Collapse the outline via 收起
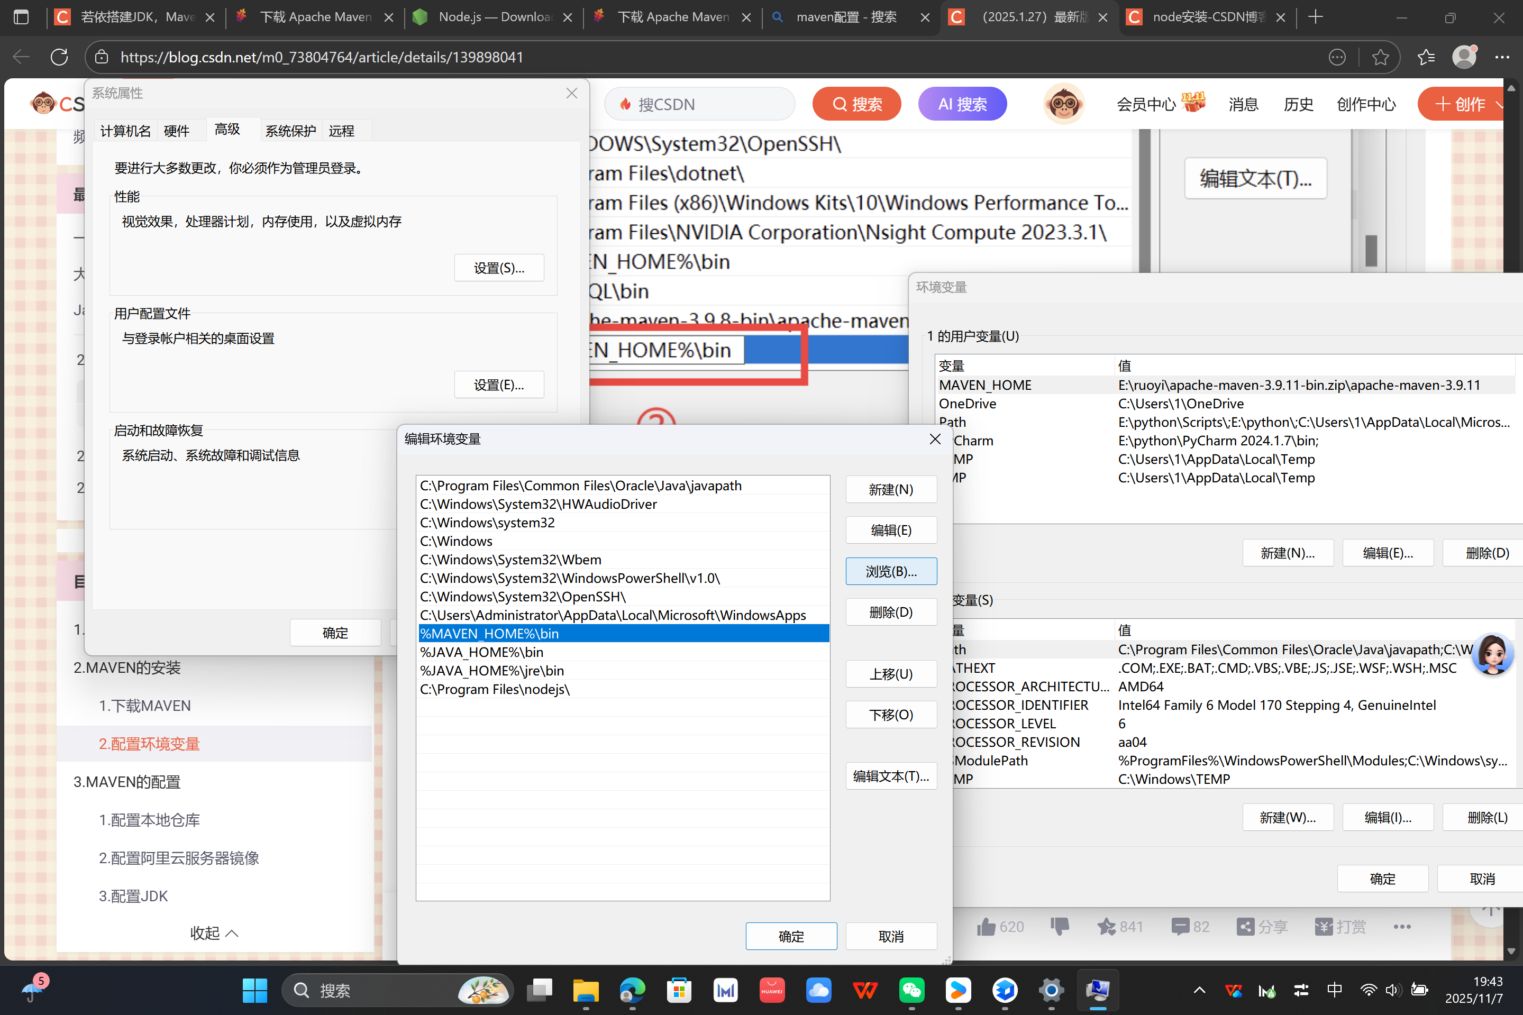Viewport: 1523px width, 1015px height. click(213, 933)
